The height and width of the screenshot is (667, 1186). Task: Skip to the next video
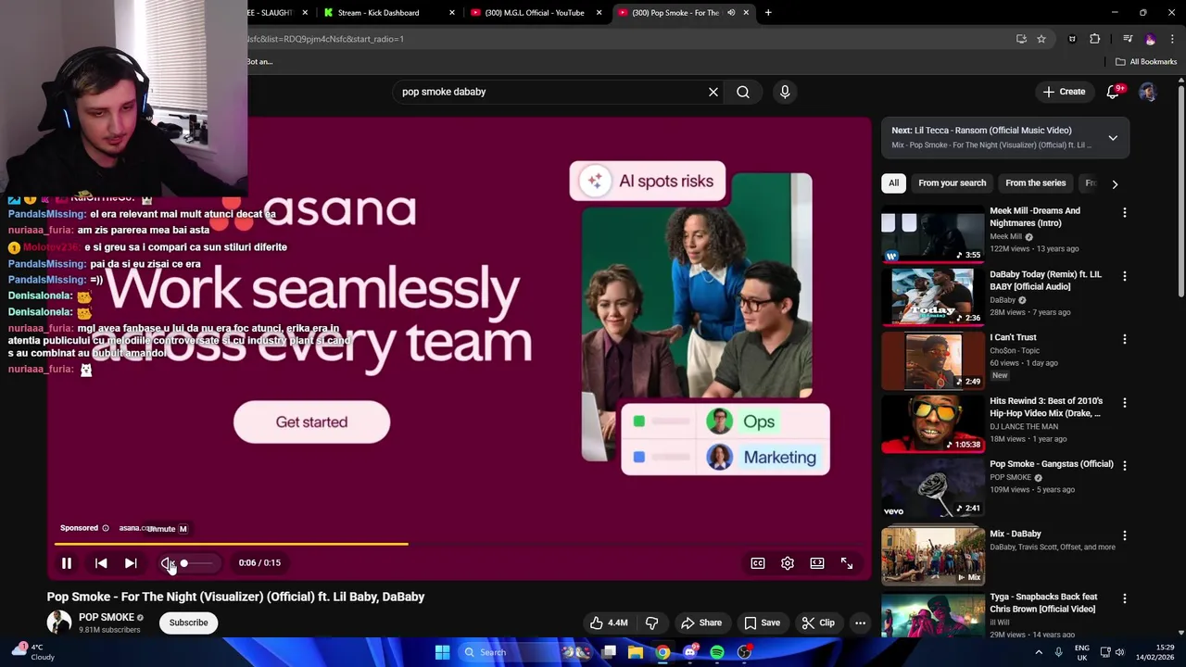pyautogui.click(x=131, y=563)
